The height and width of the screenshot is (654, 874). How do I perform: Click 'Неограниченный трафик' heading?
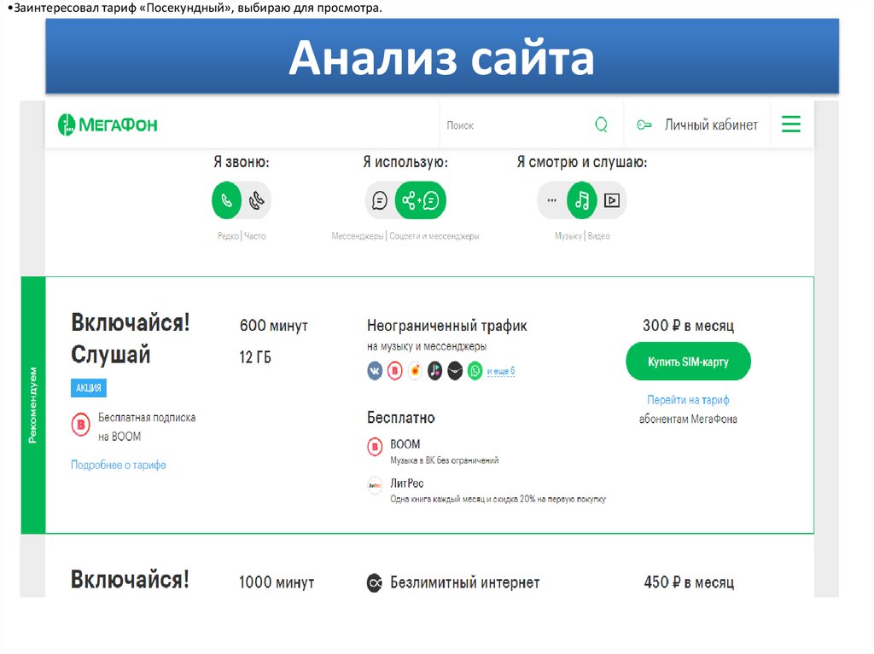(447, 326)
